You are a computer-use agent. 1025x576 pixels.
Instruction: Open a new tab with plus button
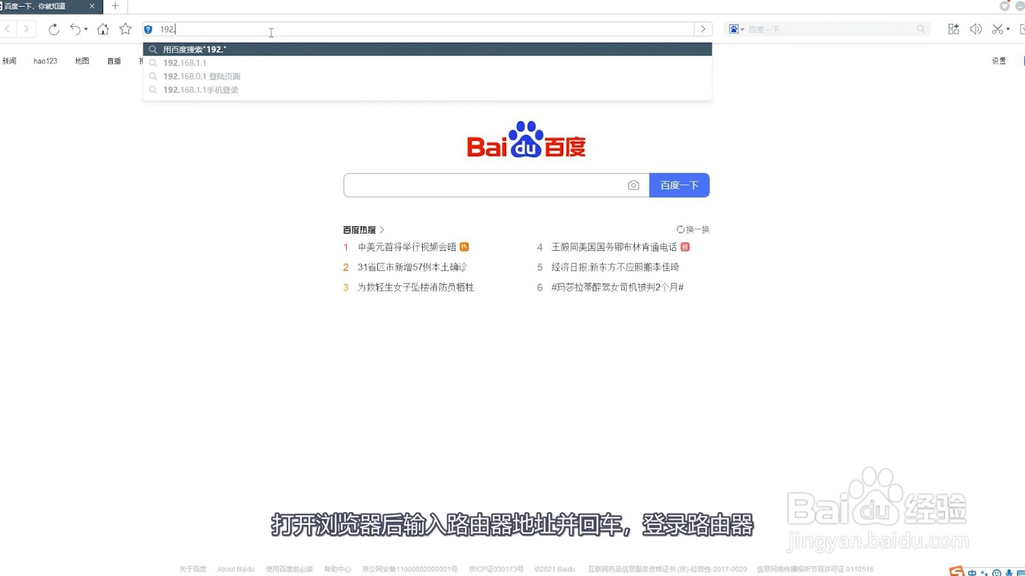[x=115, y=6]
